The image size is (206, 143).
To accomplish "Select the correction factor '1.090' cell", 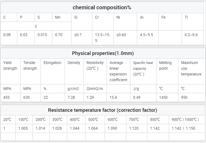I will coord(112,128).
